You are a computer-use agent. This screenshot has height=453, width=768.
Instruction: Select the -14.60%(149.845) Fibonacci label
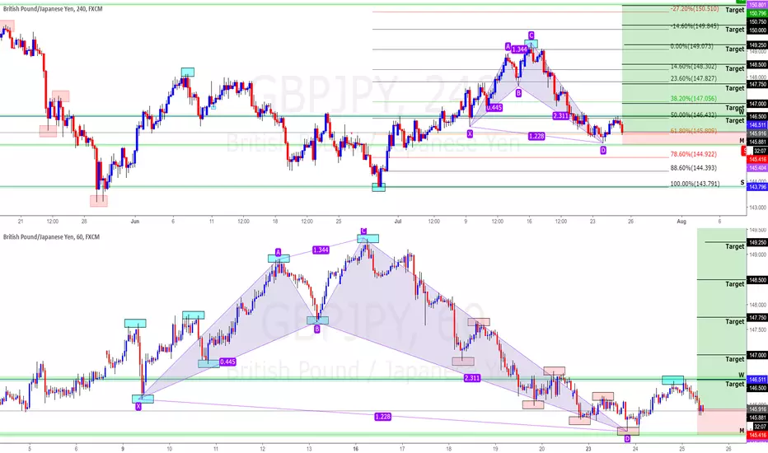[x=695, y=26]
